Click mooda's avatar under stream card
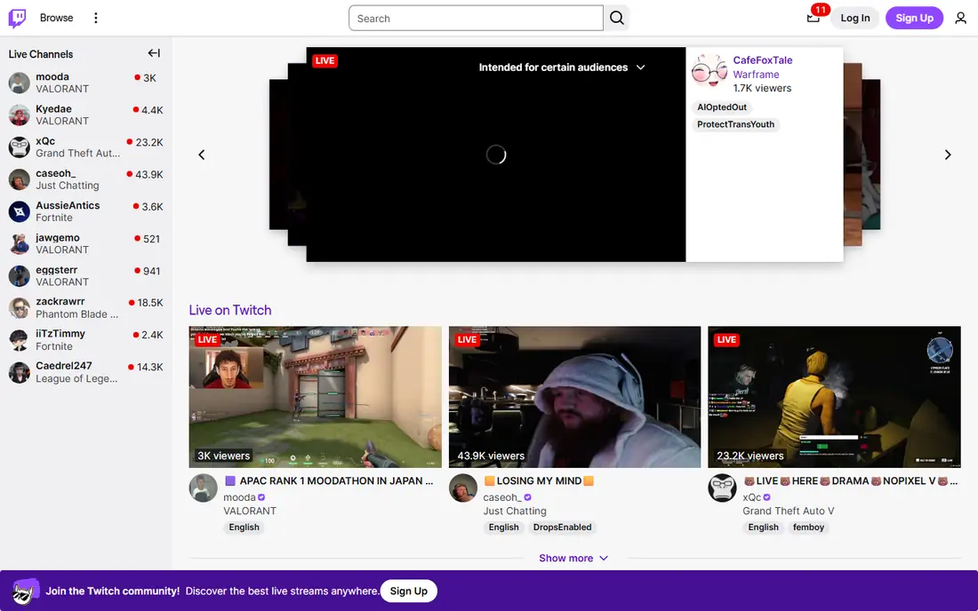The width and height of the screenshot is (978, 611). (x=204, y=488)
